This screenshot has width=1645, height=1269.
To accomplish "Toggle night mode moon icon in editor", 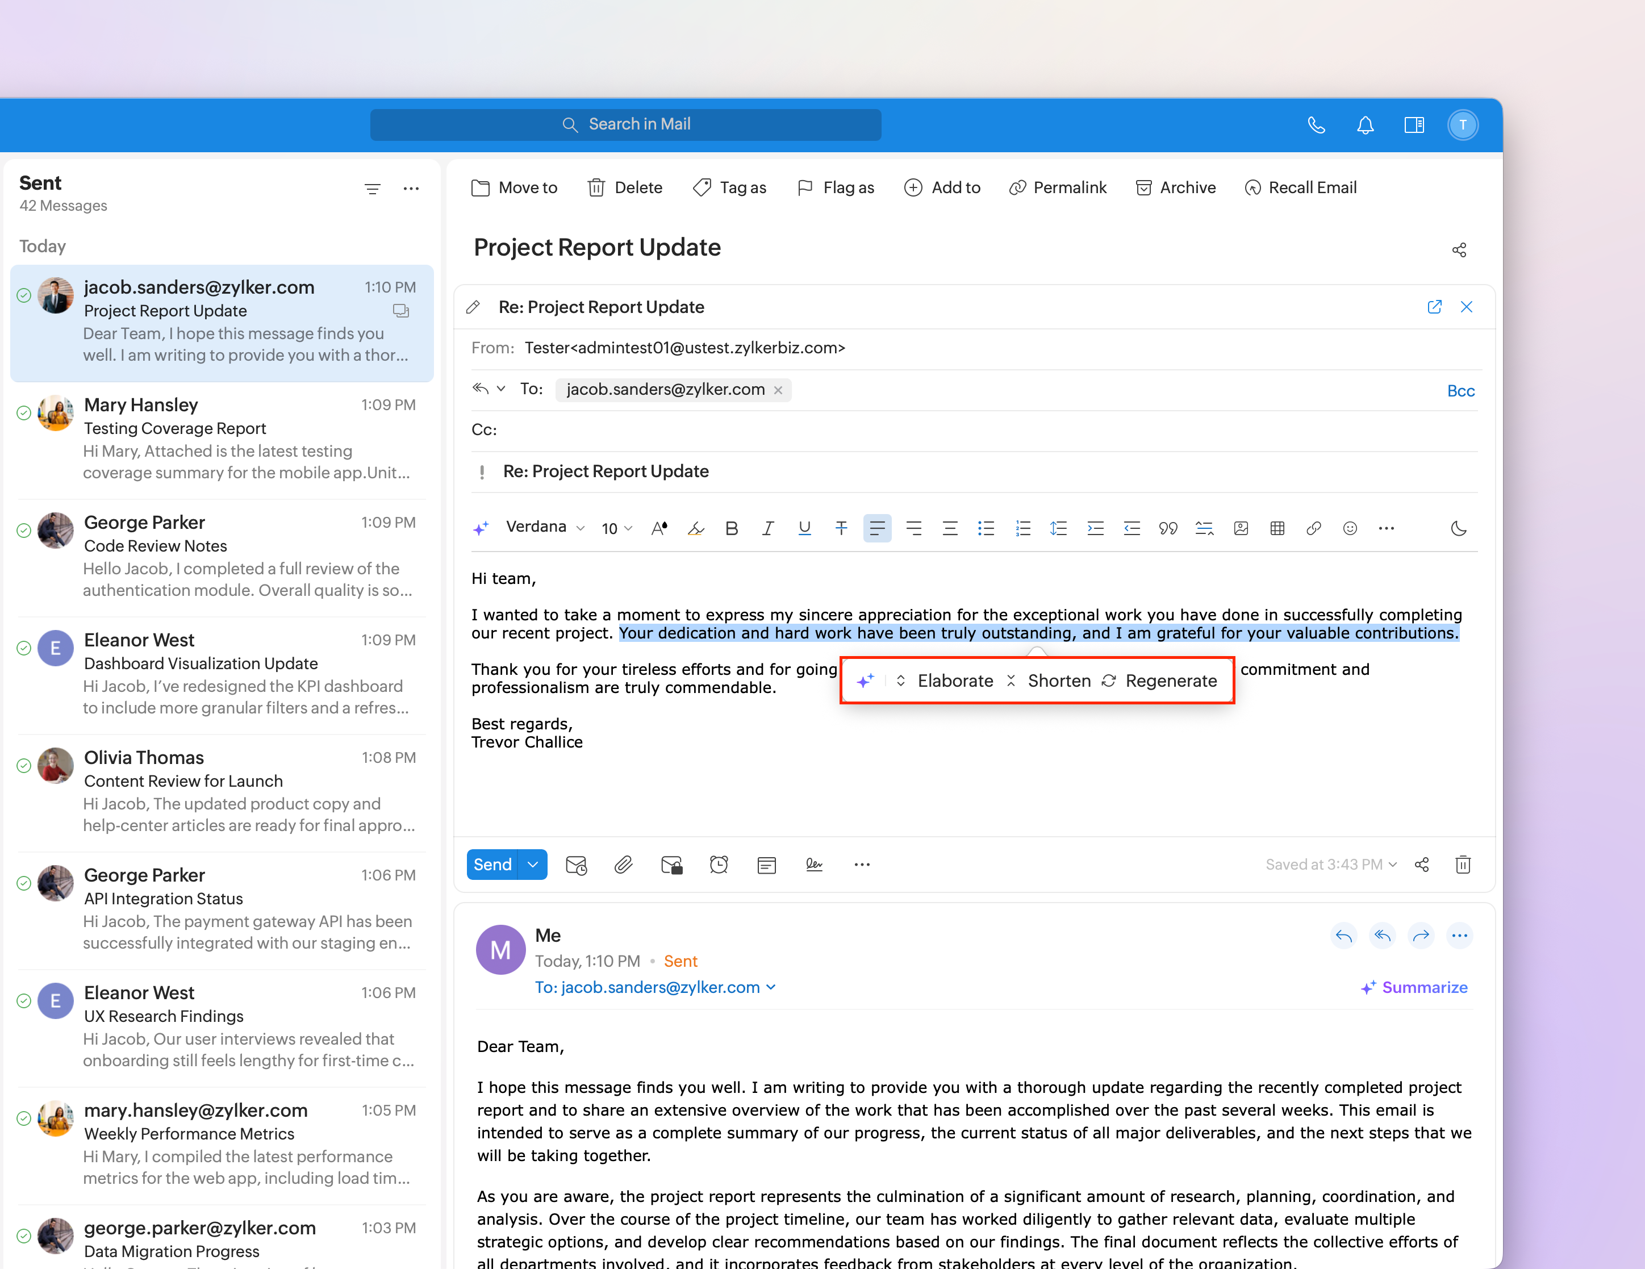I will point(1458,528).
